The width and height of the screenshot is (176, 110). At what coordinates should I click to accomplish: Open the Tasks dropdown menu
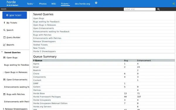click(30, 4)
